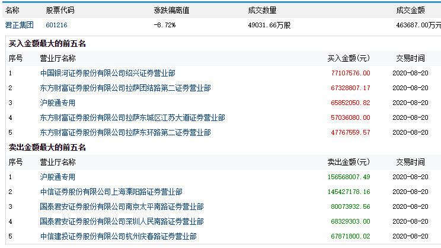Open 中信建投证券杭州庆春路证券营业部 link

click(x=119, y=237)
